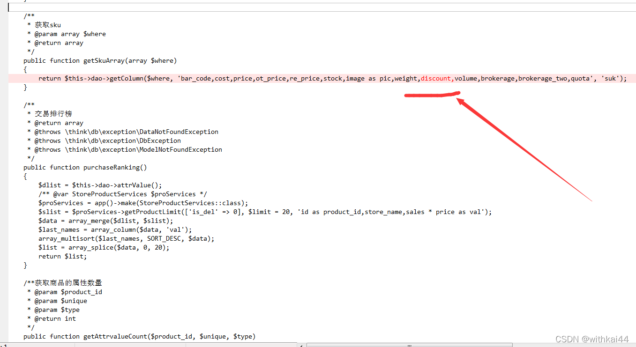Click the '* 交易排行榜' comment line
The height and width of the screenshot is (347, 636).
tap(50, 114)
